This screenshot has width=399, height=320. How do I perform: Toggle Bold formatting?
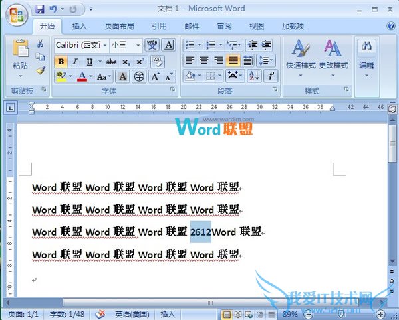click(x=61, y=62)
